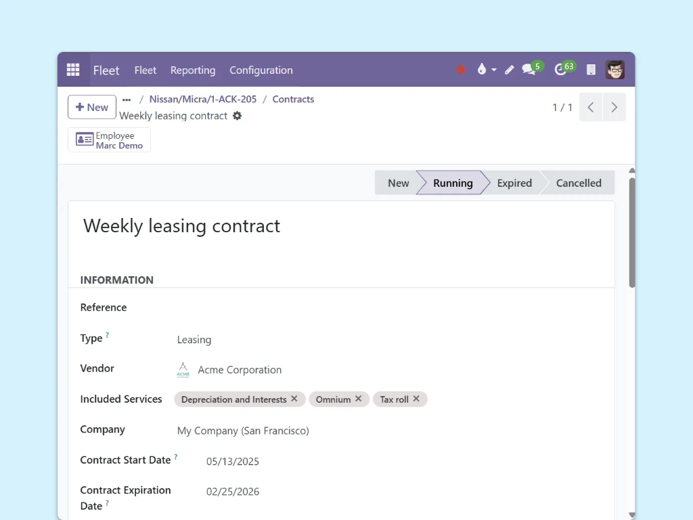Open the apps menu grid icon

click(x=72, y=69)
